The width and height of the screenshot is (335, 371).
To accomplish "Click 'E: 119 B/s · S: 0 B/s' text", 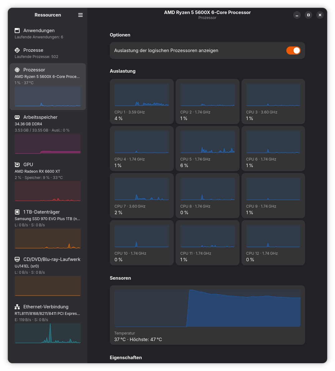I will coord(31,320).
